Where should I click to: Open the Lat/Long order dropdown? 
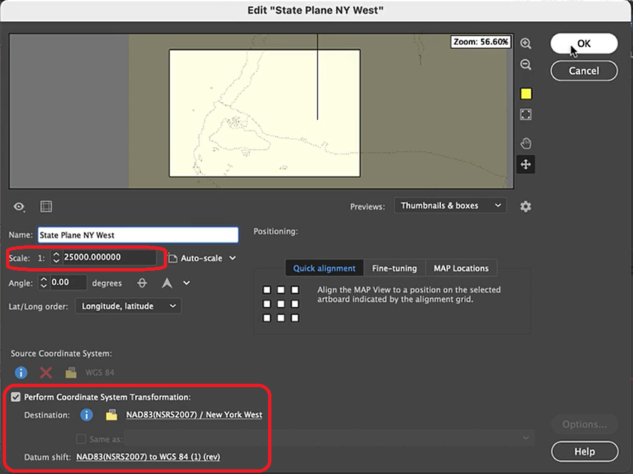point(128,306)
